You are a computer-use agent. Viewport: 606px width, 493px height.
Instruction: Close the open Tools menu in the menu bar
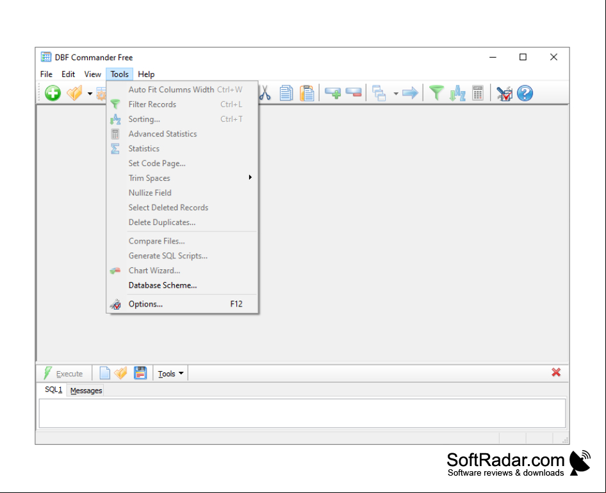coord(119,74)
